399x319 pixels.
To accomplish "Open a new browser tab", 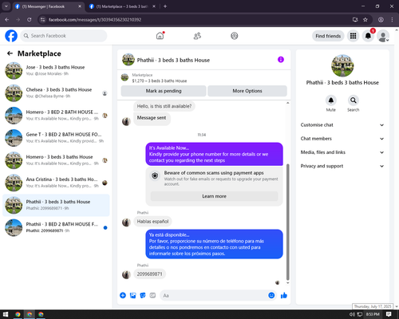I will tap(165, 6).
